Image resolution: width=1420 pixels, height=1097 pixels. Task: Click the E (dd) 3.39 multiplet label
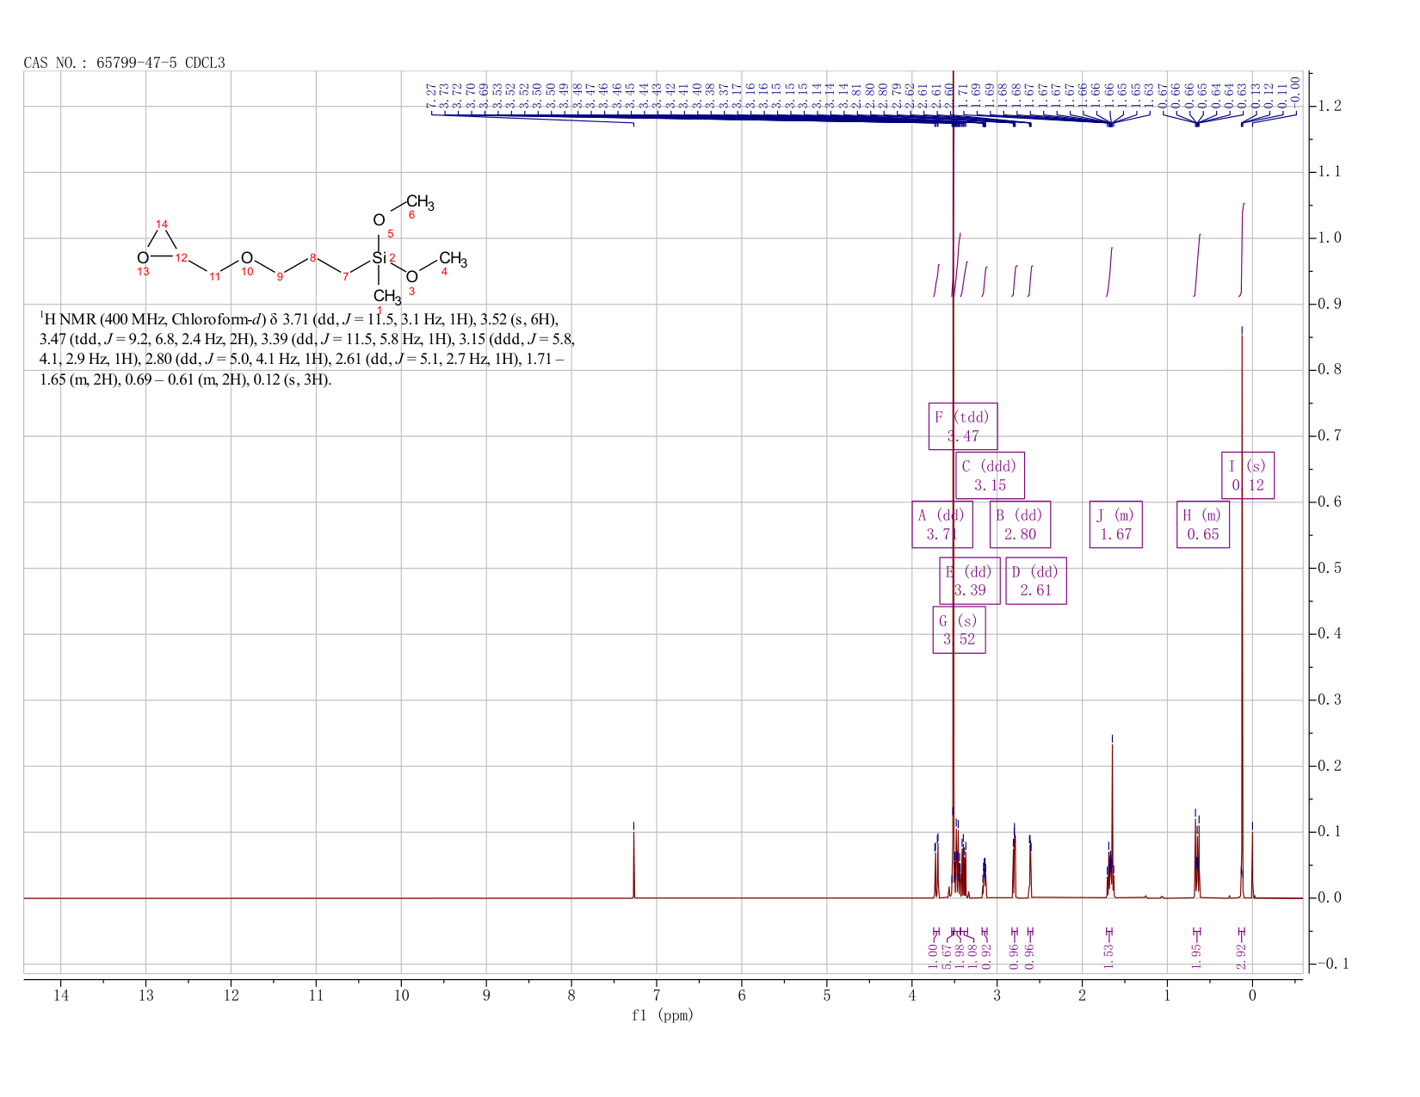click(970, 581)
